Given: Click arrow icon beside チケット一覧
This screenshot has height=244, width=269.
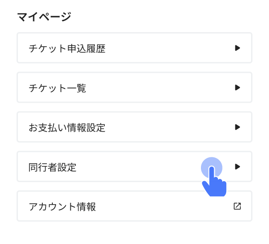Looking at the screenshot, I should (237, 88).
